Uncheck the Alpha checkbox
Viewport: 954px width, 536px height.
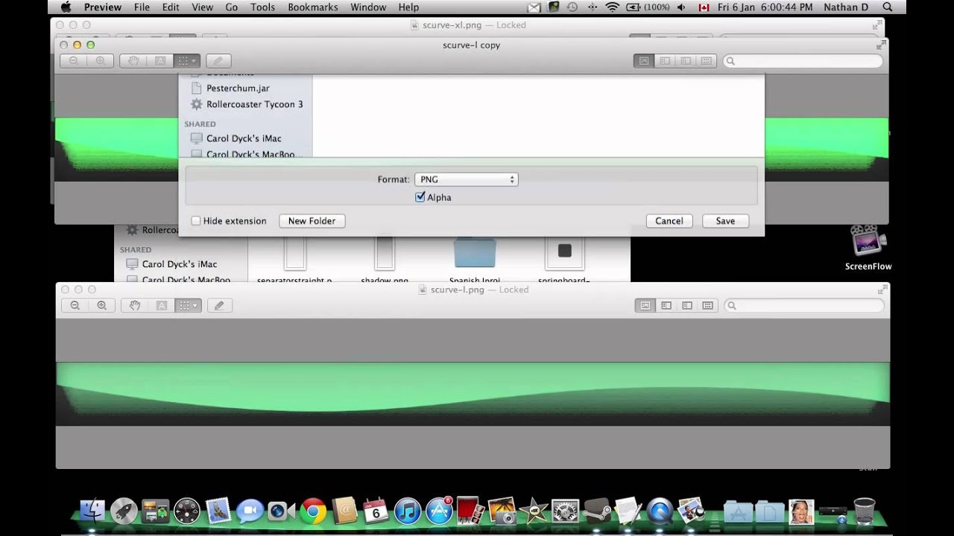pos(420,197)
